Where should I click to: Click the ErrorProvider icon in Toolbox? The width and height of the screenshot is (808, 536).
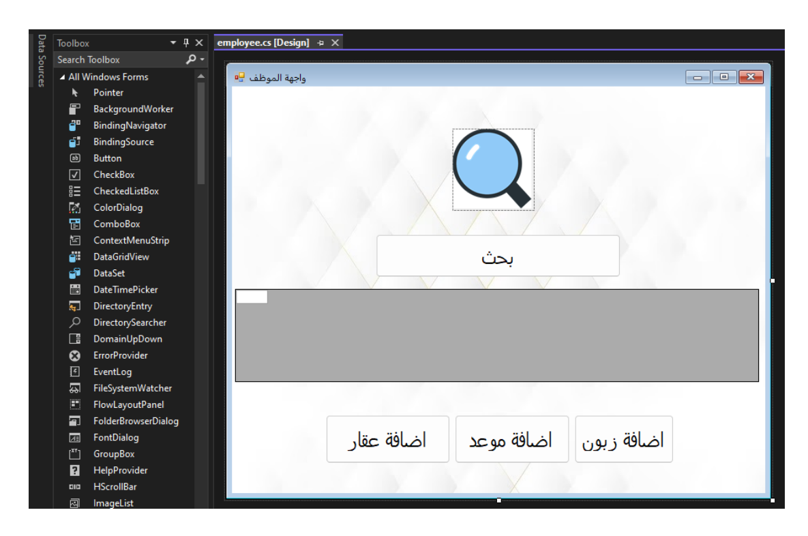pos(75,355)
